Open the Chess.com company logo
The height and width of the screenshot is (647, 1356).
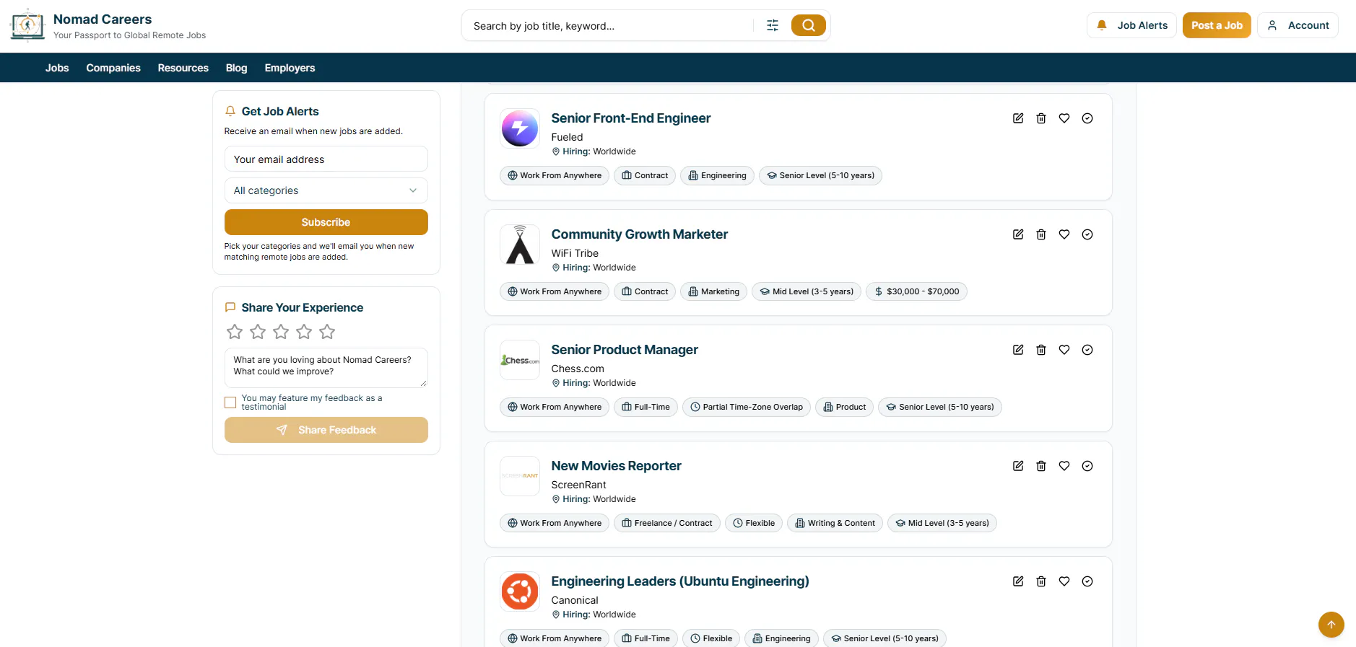pos(520,360)
